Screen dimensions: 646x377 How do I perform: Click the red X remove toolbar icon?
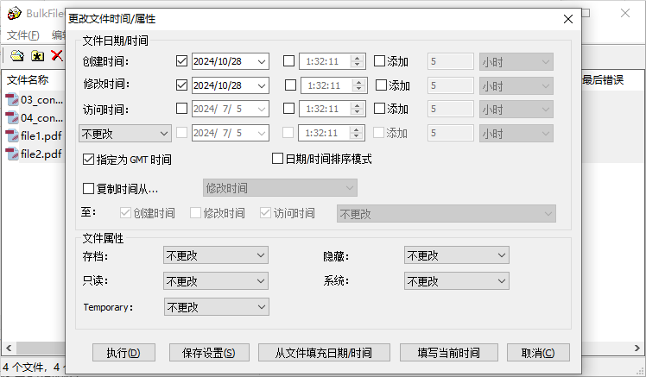[x=57, y=56]
